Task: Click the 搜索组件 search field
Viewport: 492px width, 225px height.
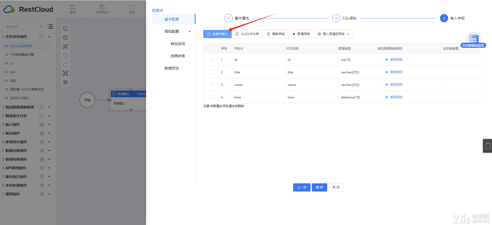Action: click(24, 27)
